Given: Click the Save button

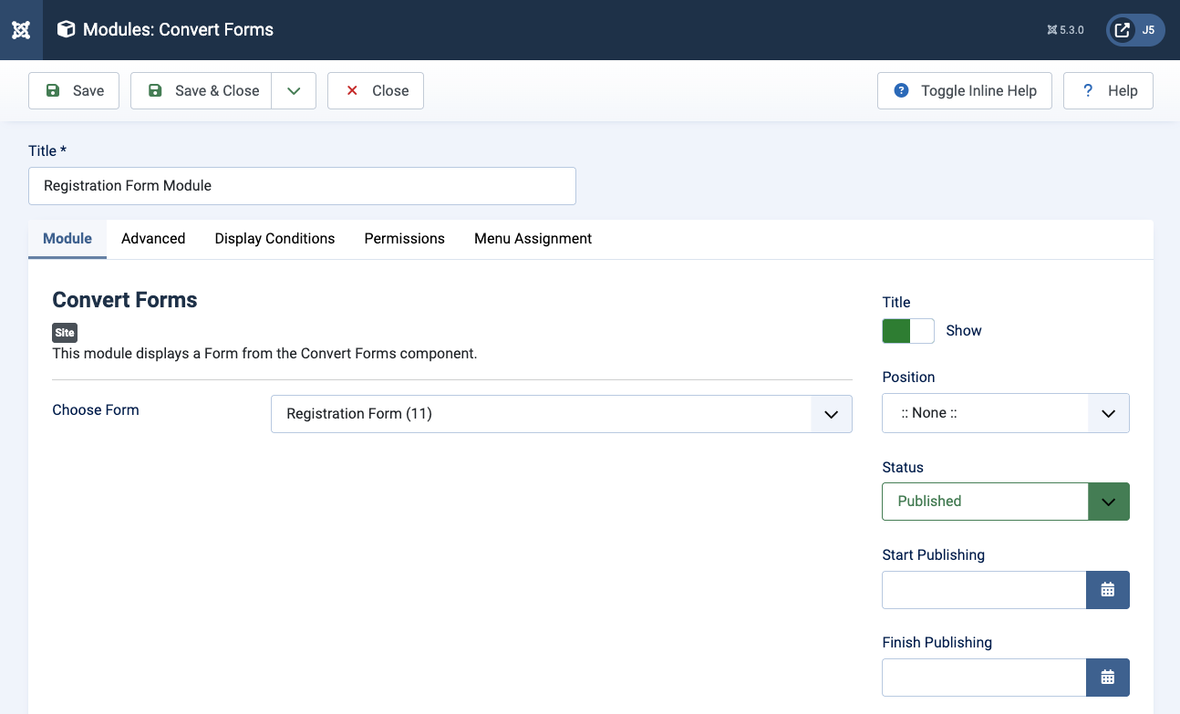Looking at the screenshot, I should [x=74, y=91].
